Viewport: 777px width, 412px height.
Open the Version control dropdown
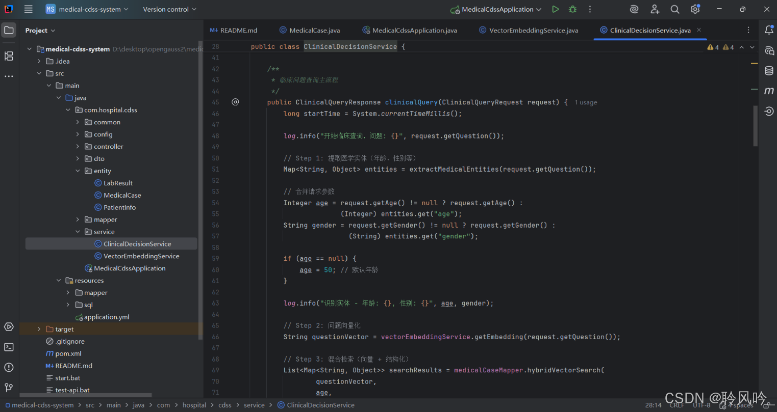(169, 9)
